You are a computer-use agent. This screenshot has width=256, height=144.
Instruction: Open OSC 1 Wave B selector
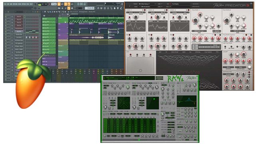coord(140,12)
